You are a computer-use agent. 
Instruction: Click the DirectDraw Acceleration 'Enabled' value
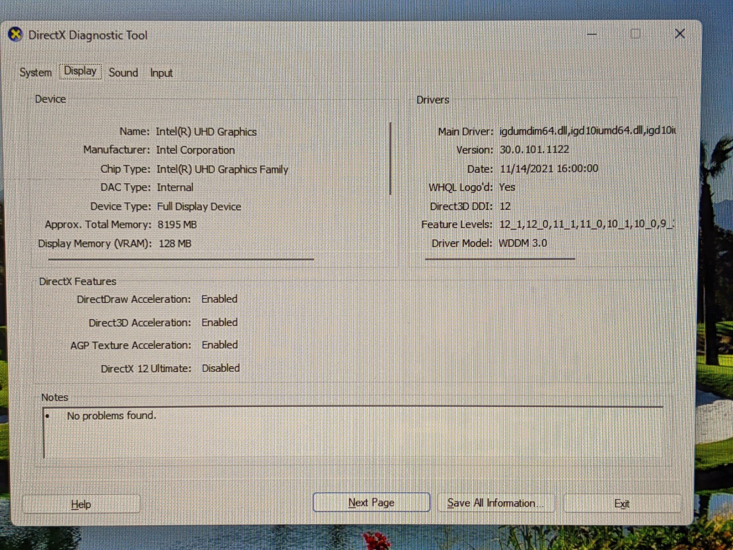[x=219, y=299]
